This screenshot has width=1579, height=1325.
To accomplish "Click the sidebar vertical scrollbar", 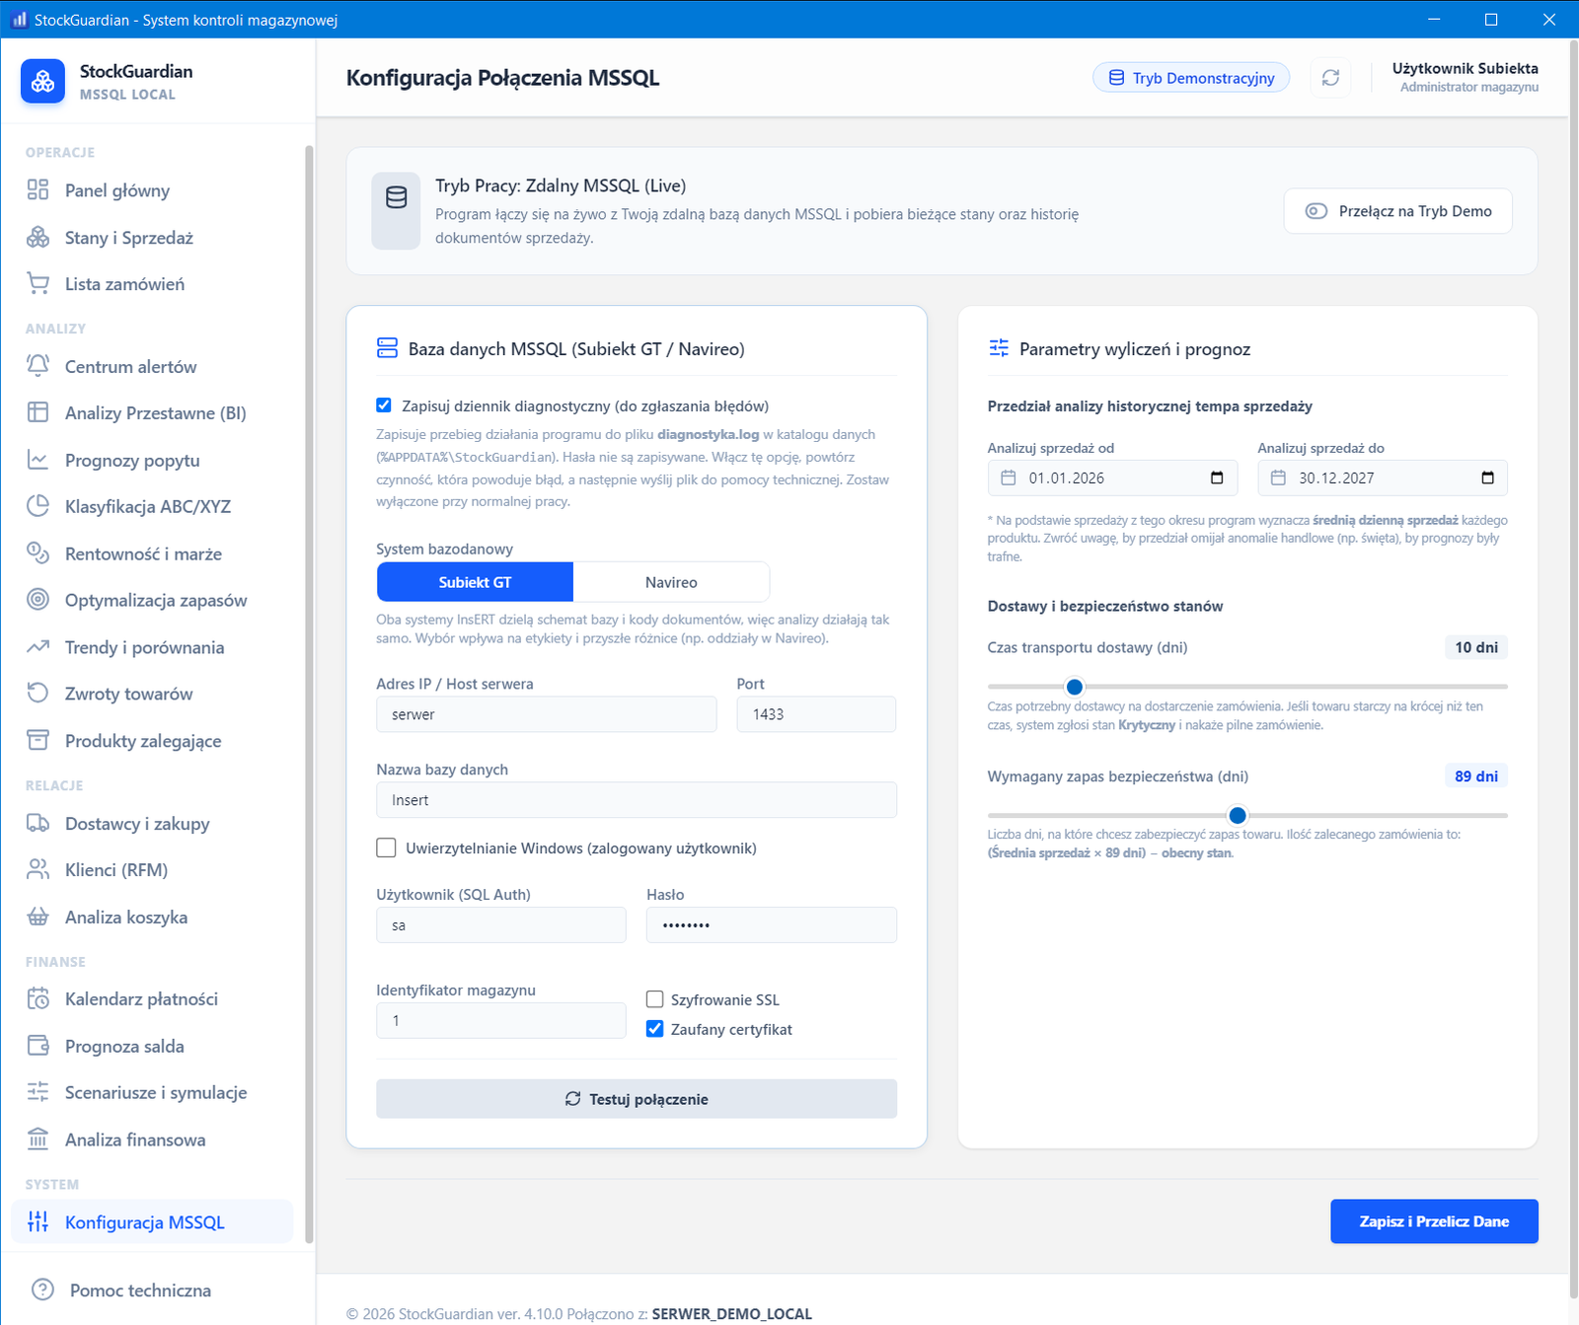I will tap(309, 695).
